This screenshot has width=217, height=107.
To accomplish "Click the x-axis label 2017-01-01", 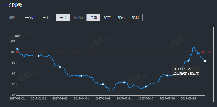I will point(17,98).
